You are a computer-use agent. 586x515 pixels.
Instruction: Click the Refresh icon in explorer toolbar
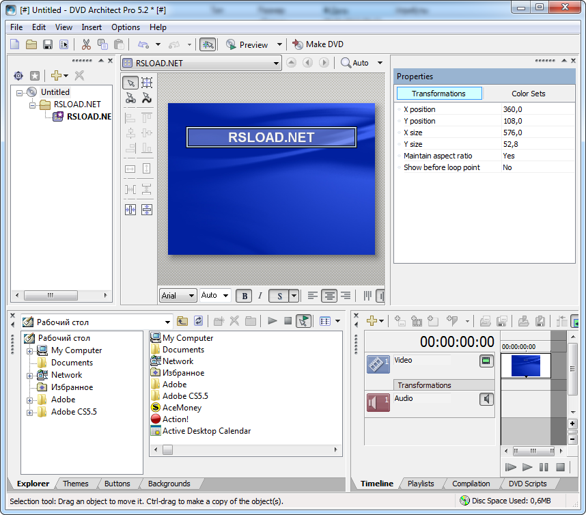pyautogui.click(x=198, y=321)
